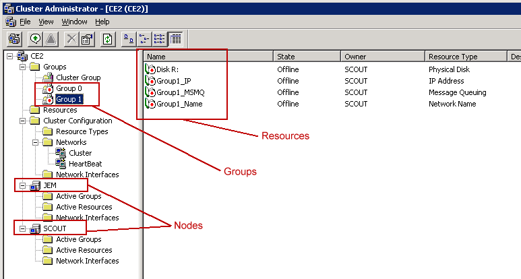Collapse the CE2 root node
Image resolution: width=521 pixels, height=279 pixels.
[9, 57]
